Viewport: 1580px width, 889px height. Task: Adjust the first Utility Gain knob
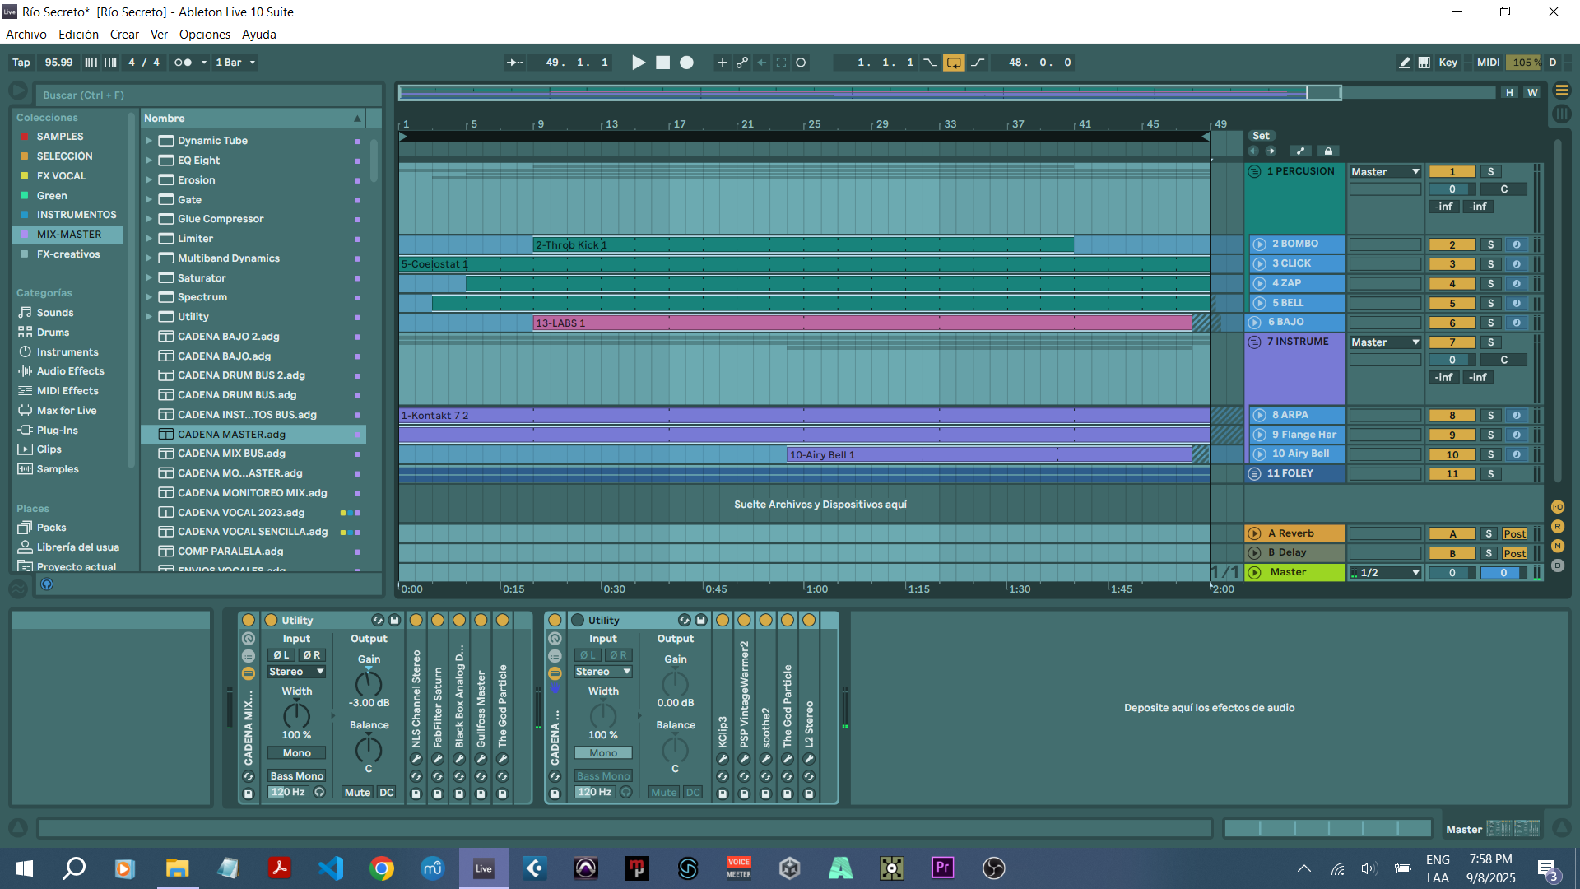tap(368, 682)
